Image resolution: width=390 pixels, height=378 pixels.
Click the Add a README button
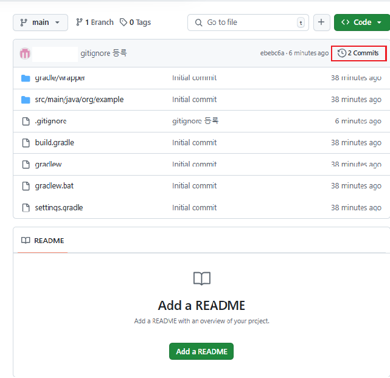click(201, 351)
